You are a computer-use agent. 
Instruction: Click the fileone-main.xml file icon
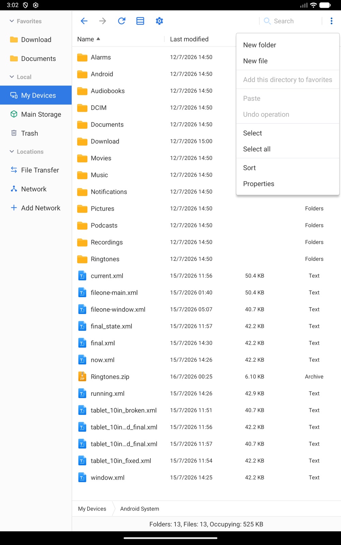[82, 293]
